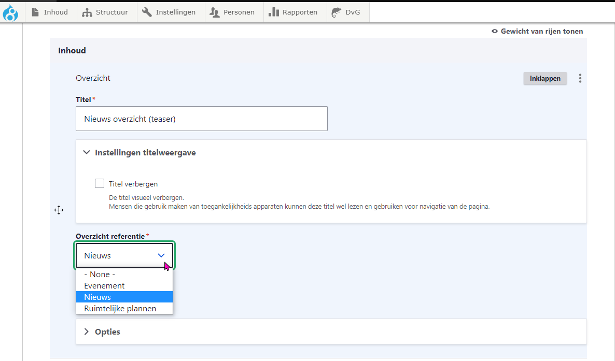
Task: Toggle Gewicht van rijen tonen eye link
Action: (x=537, y=32)
